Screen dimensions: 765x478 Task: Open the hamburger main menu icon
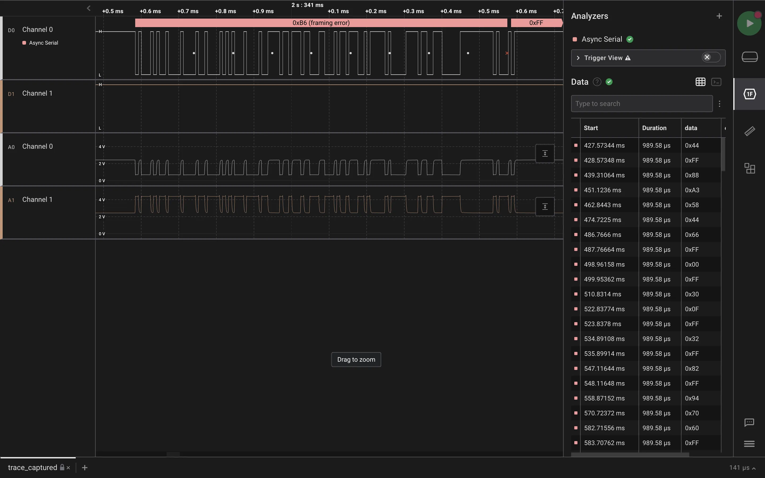pyautogui.click(x=749, y=444)
